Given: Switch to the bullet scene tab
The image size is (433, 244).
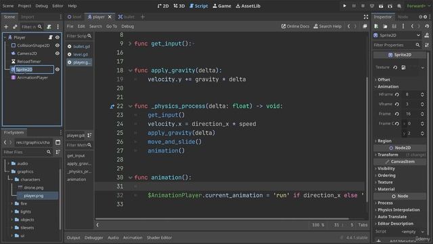Looking at the screenshot, I should [x=127, y=17].
